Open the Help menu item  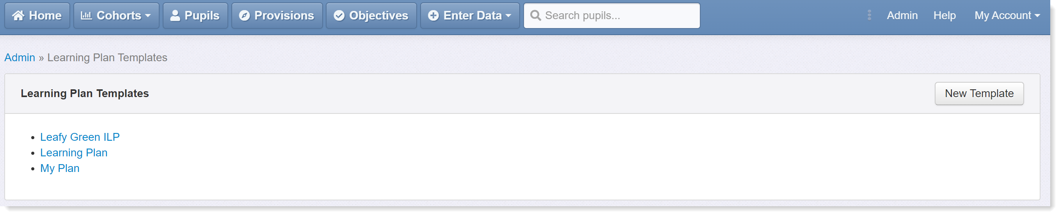945,16
